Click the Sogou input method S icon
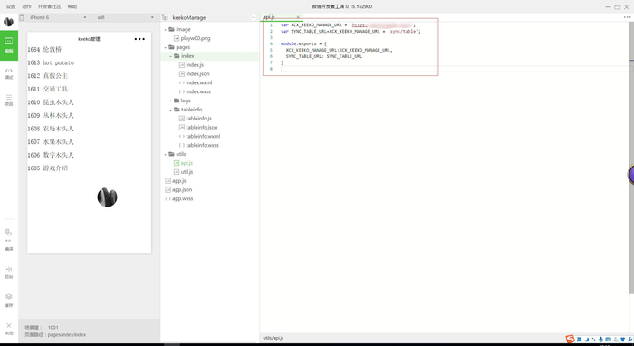 tap(570, 339)
